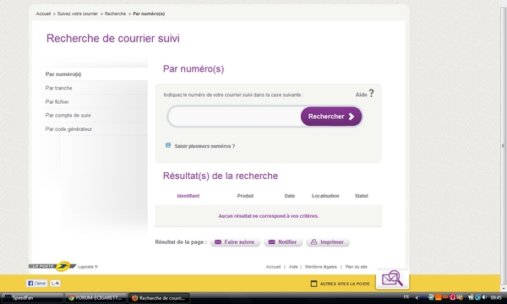Click the Notifier button

(x=283, y=242)
